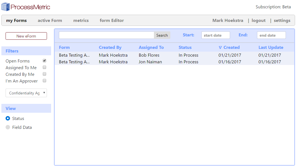This screenshot has height=168, width=297.
Task: Check the I'm An Approver filter
Action: (44, 80)
